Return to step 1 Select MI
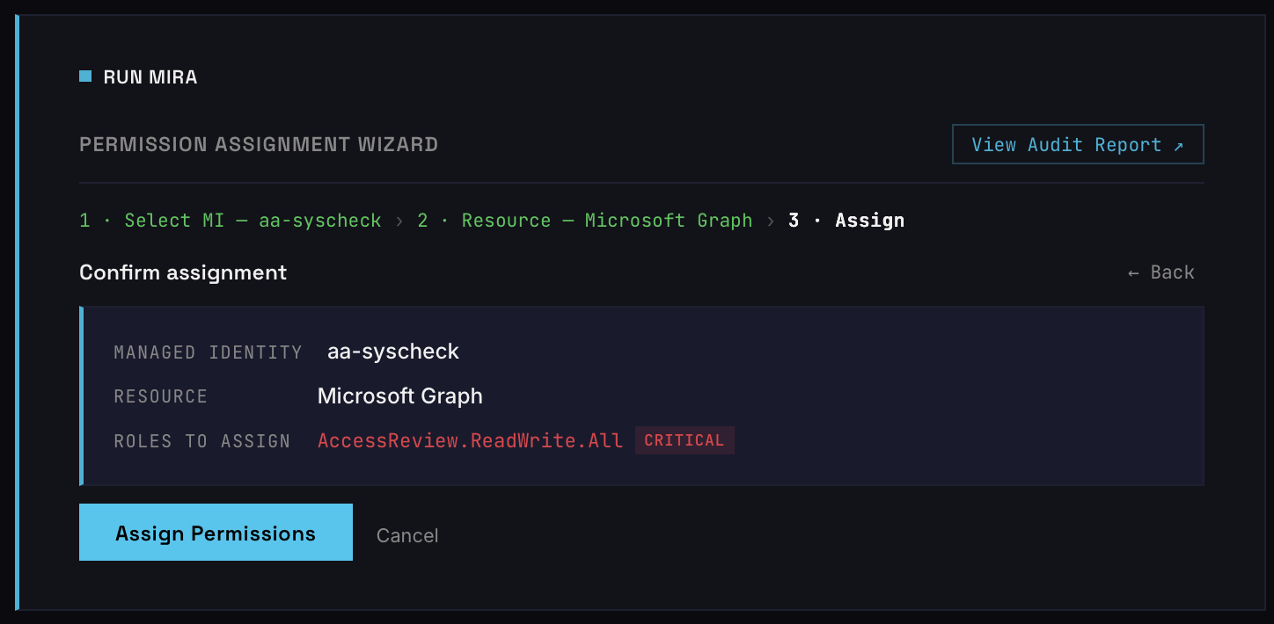Image resolution: width=1274 pixels, height=624 pixels. [x=231, y=221]
